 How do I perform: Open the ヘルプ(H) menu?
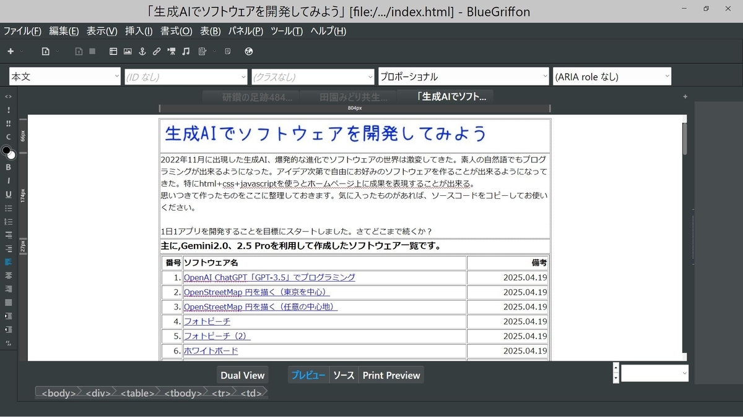coord(328,32)
